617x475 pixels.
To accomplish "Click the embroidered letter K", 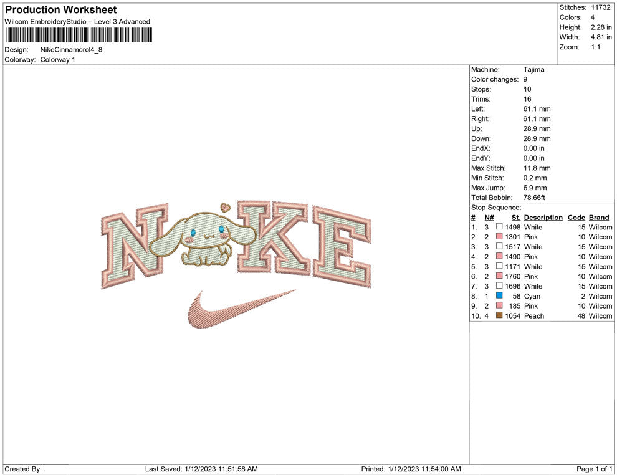I will (275, 239).
